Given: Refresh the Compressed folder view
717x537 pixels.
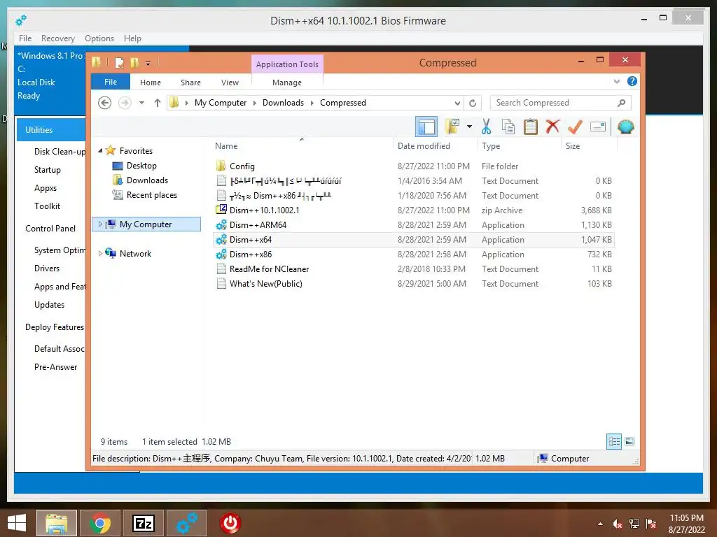Looking at the screenshot, I should (473, 103).
